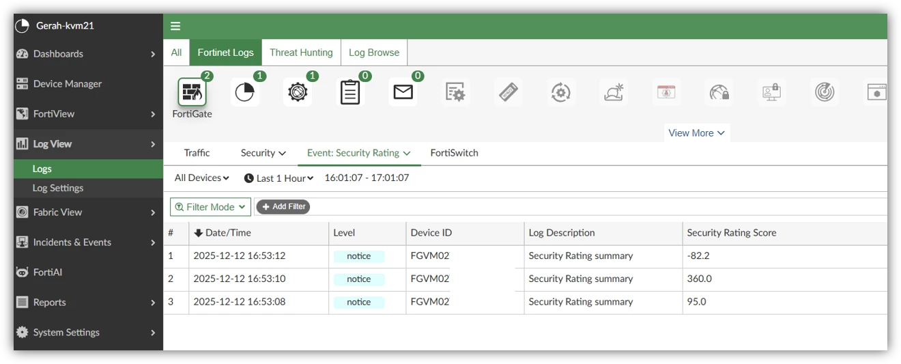This screenshot has width=901, height=364.
Task: Click the Log View bar chart icon
Action: [22, 144]
